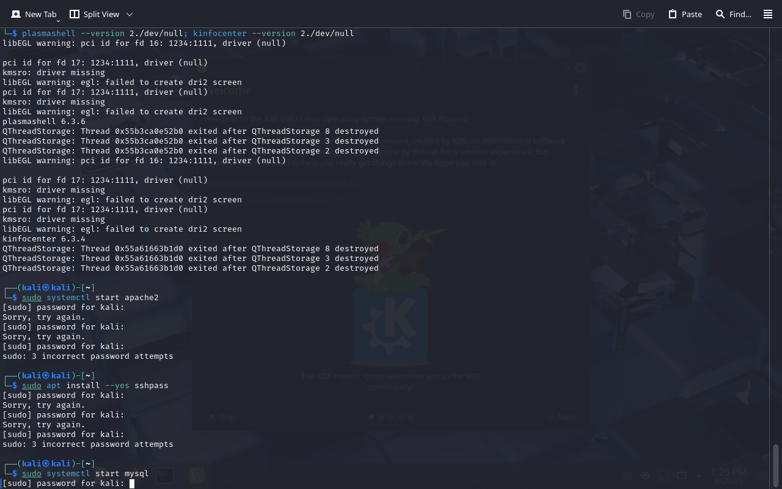782x489 pixels.
Task: Click the Thread 0x55b3ca0e52b0 '2 destroyed' line
Action: (191, 151)
